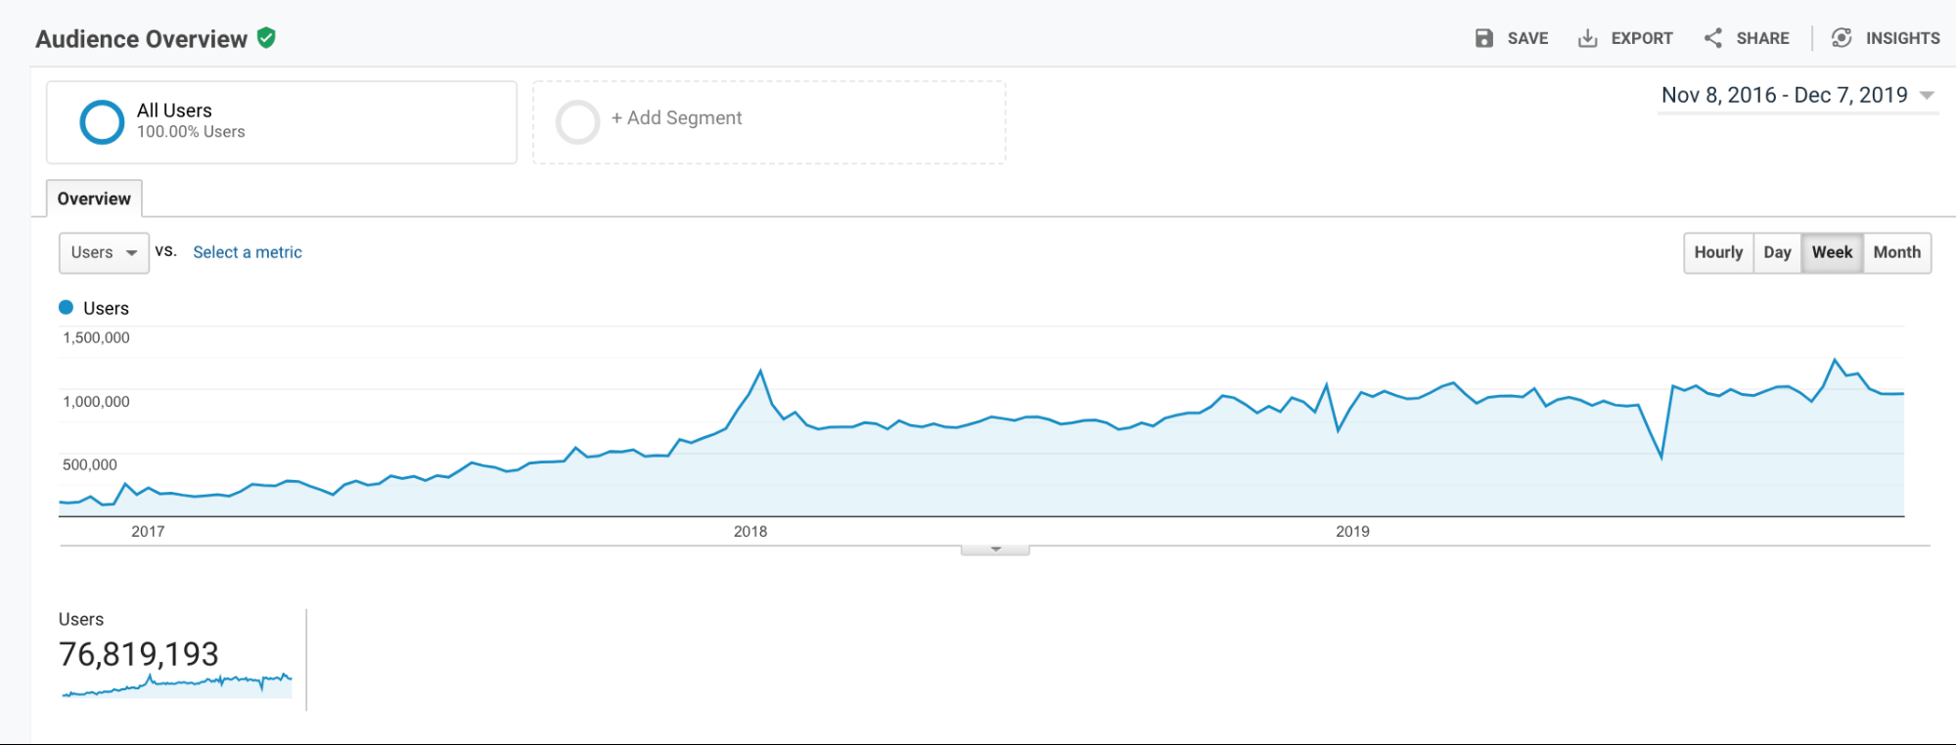Click the Save floppy disk icon
Viewport: 1956px width, 745px height.
1484,38
